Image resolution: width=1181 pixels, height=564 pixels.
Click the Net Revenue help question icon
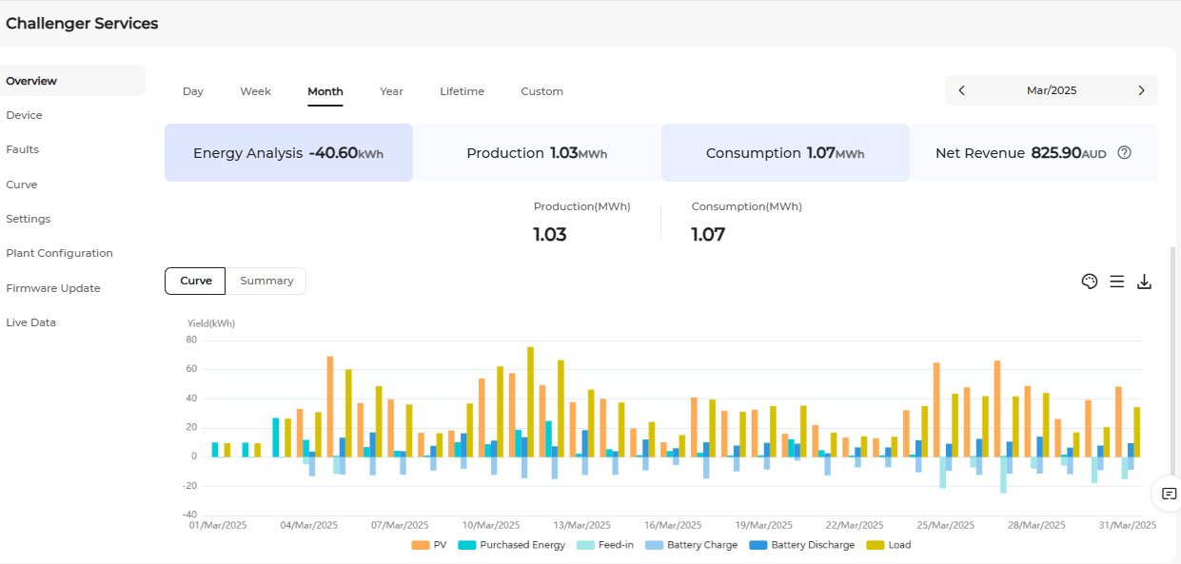coord(1124,152)
